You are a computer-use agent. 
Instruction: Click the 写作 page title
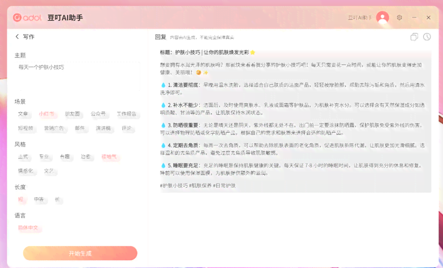tap(29, 37)
